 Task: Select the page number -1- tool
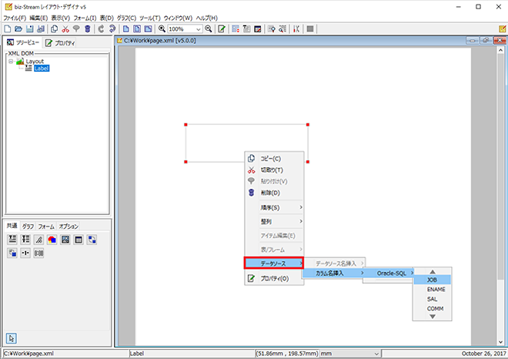[25, 253]
